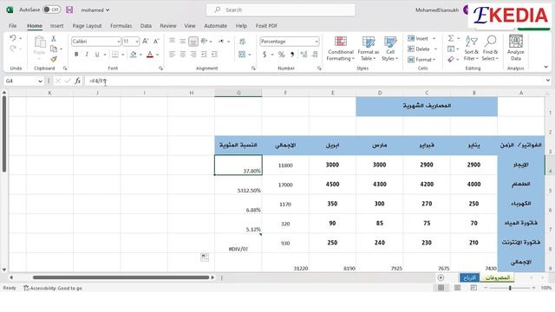This screenshot has width=555, height=312.
Task: Toggle Italic formatting
Action: tap(87, 55)
